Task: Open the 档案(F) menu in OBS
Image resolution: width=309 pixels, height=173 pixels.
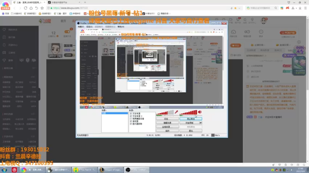Action: click(81, 27)
